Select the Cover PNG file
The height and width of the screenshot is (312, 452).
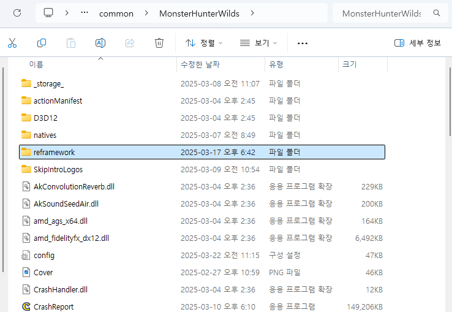(x=202, y=272)
